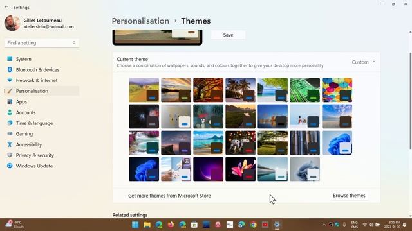This screenshot has width=412, height=231.
Task: Choose the green circuit-patterned theme
Action: [304, 90]
